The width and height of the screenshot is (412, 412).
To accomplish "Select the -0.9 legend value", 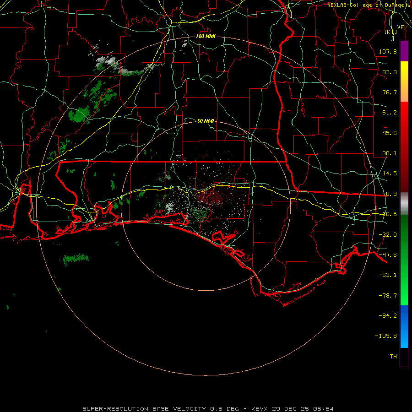I will [390, 194].
